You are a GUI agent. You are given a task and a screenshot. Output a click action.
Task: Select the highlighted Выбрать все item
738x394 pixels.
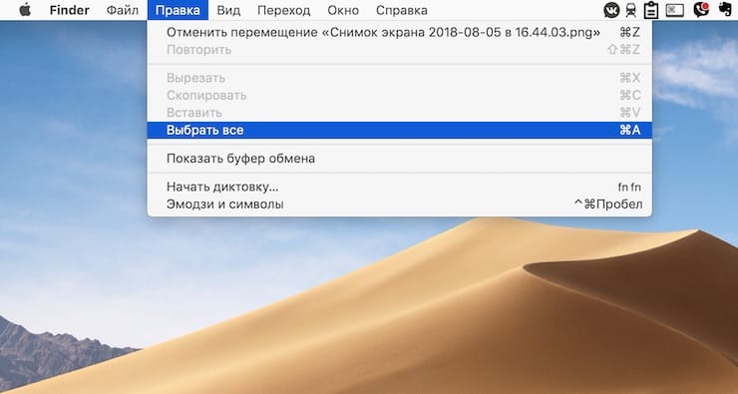coord(400,130)
